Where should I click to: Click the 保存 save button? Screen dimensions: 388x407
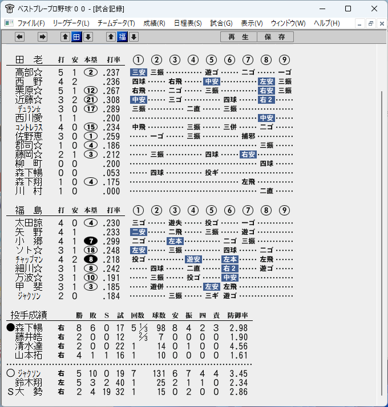pyautogui.click(x=275, y=37)
